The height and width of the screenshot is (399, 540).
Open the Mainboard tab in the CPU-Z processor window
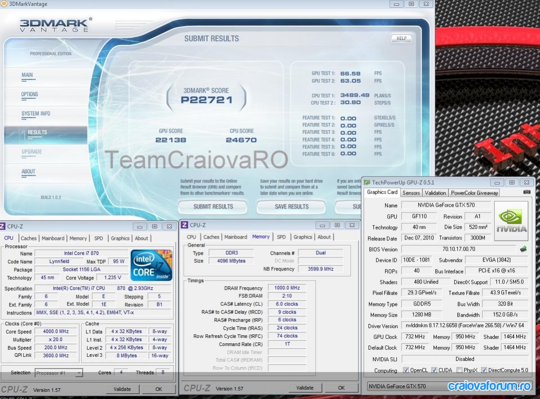tap(53, 238)
